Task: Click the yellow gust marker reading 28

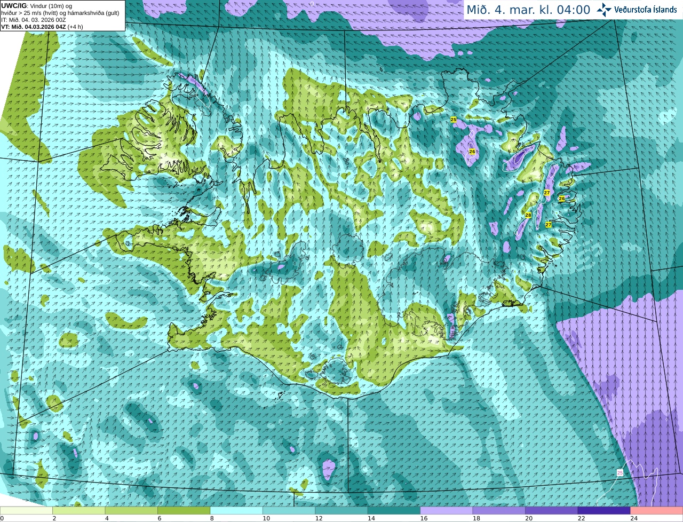Action: (x=528, y=215)
